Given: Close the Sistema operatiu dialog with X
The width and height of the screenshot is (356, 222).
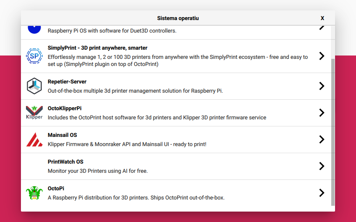Looking at the screenshot, I should pyautogui.click(x=322, y=18).
